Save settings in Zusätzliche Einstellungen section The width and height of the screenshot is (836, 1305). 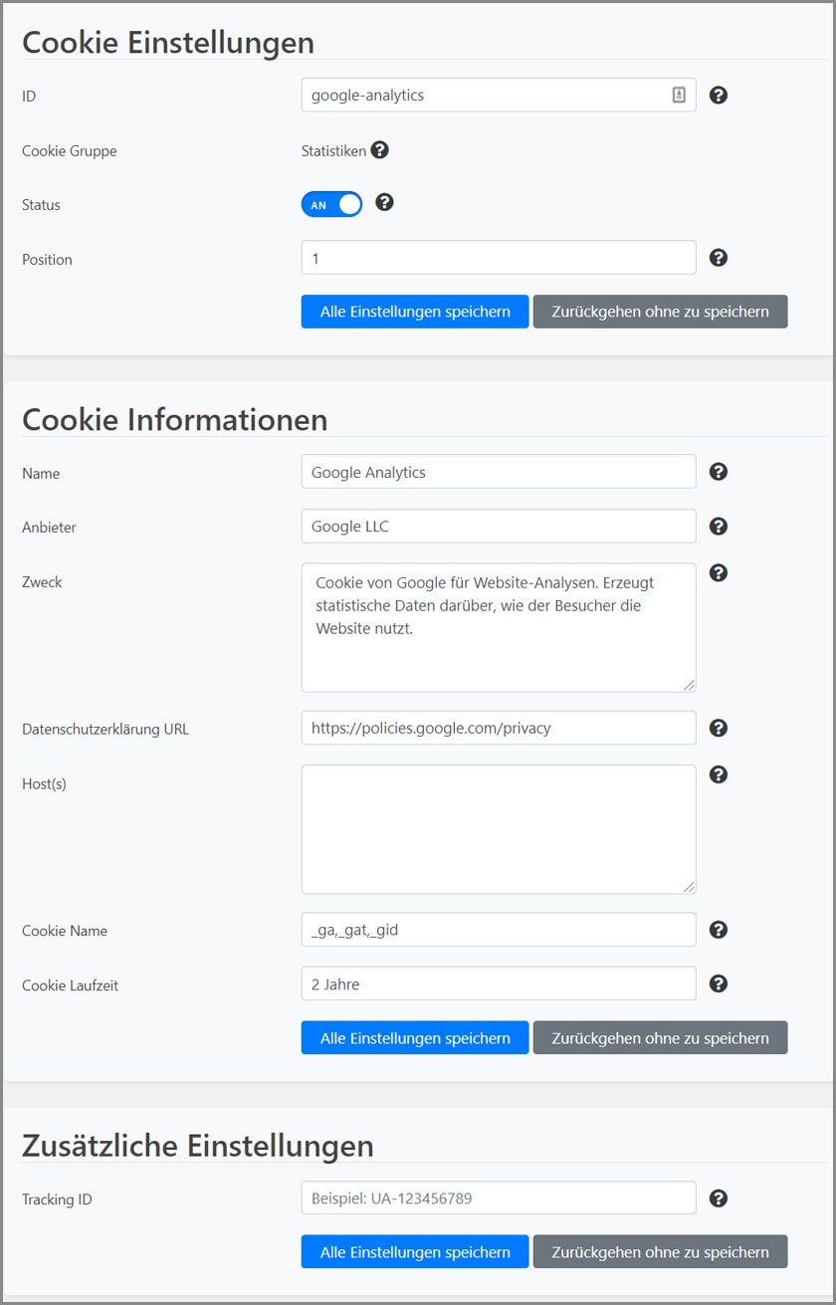click(415, 1252)
